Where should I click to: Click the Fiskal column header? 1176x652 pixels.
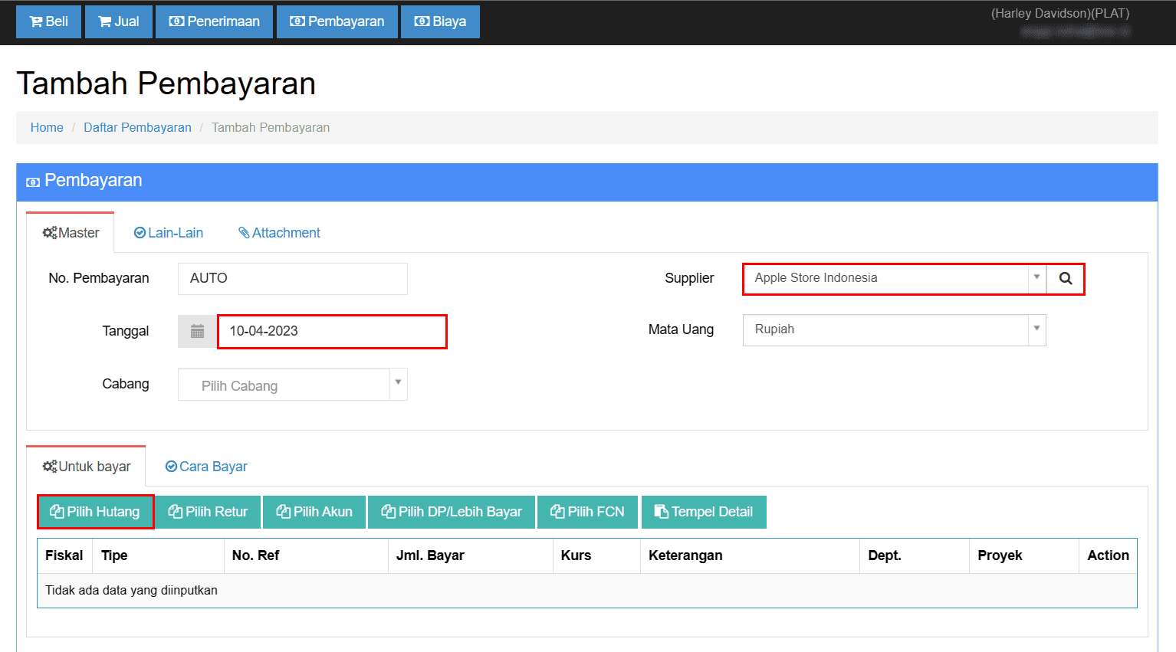tap(64, 555)
